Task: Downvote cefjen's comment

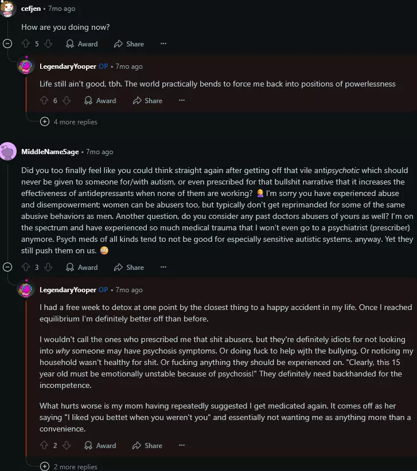Action: click(x=48, y=44)
